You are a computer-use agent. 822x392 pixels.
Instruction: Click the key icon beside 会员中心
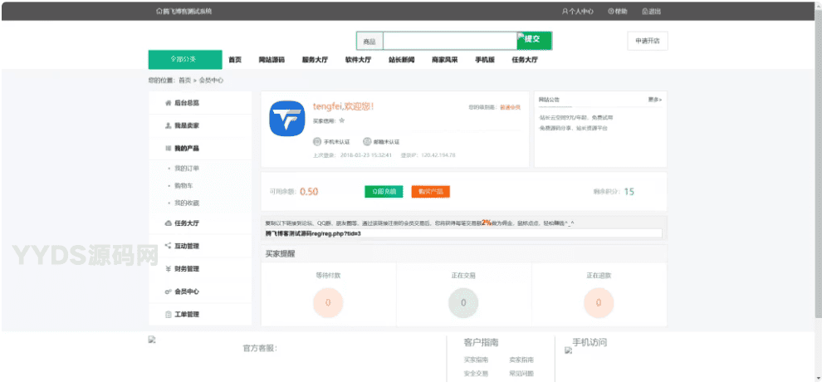tap(168, 292)
